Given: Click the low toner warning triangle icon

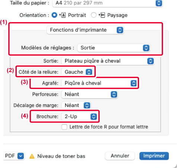Looking at the screenshot, I should pos(32,156).
